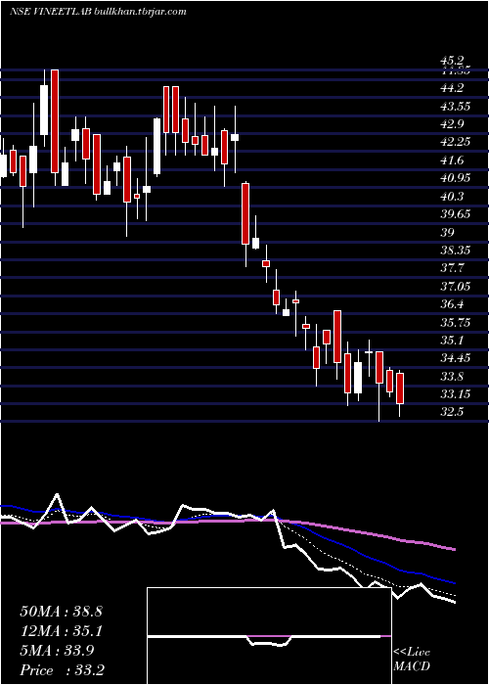This screenshot has height=685, width=489.
Task: Click the 41.6 price axis label
Action: (453, 160)
